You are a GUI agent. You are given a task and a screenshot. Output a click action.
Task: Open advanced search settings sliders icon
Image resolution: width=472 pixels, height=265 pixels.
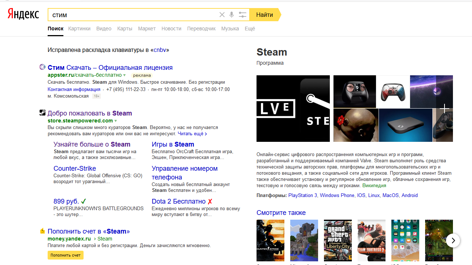pyautogui.click(x=243, y=15)
